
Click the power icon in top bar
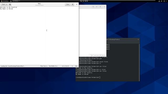[164, 1]
